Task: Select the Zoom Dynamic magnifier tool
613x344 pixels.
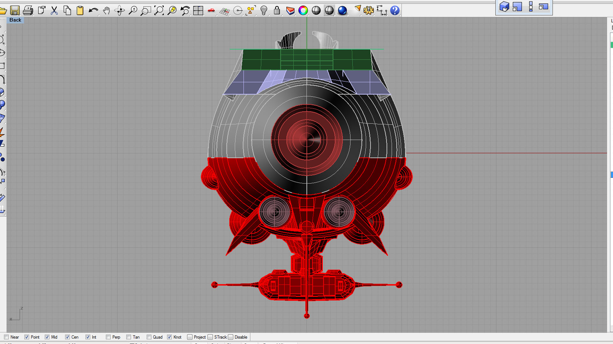Action: 133,11
